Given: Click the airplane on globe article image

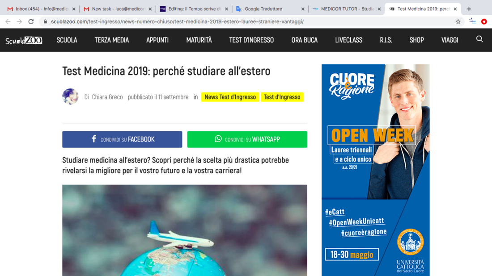Looking at the screenshot, I should 184,230.
